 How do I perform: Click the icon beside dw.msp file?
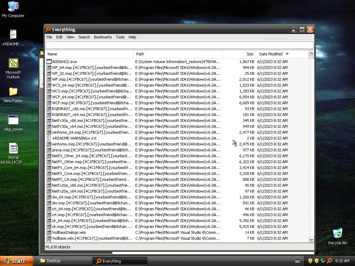coord(49,203)
